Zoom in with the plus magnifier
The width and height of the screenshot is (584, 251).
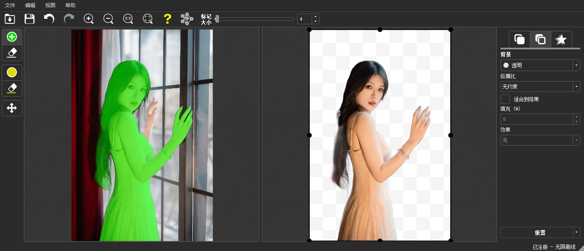click(89, 19)
